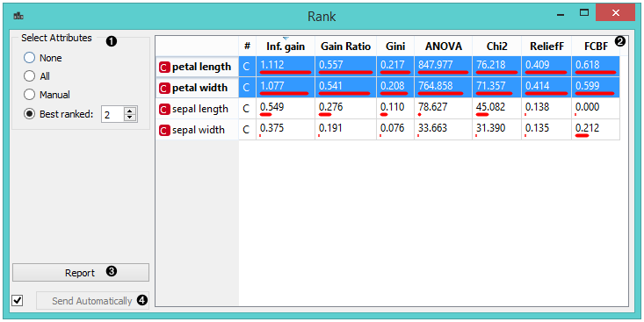
Task: Click the red C icon beside petal length
Action: (164, 68)
